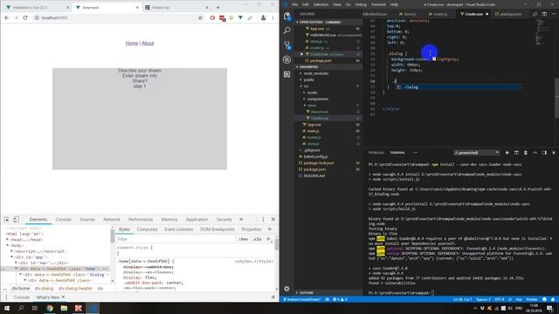Open Chrome from the Windows taskbar
The width and height of the screenshot is (559, 314).
point(50,308)
